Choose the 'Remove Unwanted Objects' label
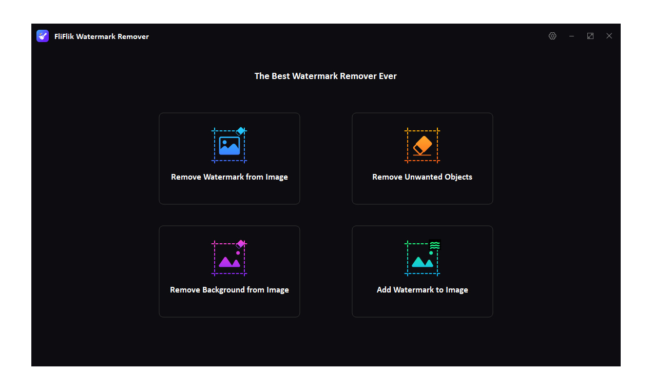This screenshot has width=652, height=390. 422,177
